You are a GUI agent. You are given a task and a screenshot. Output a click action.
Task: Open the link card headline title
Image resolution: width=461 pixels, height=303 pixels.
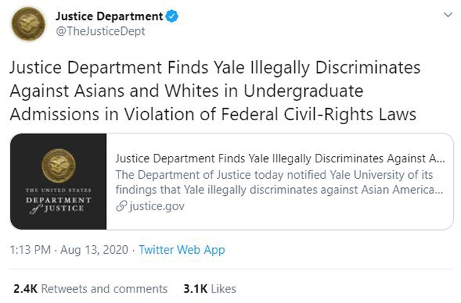(280, 158)
